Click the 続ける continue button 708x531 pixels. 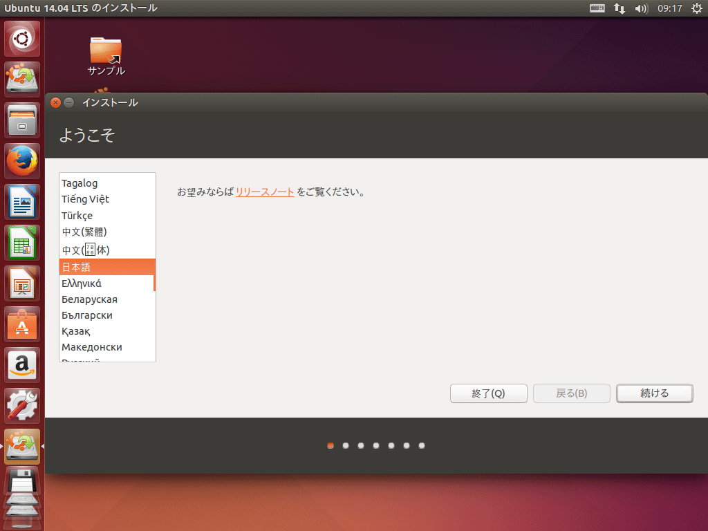coord(655,393)
